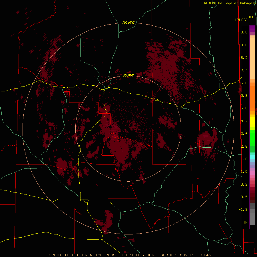Click the 5.8 value on the scale
Screen dimensions: 257x257
pyautogui.click(x=244, y=96)
